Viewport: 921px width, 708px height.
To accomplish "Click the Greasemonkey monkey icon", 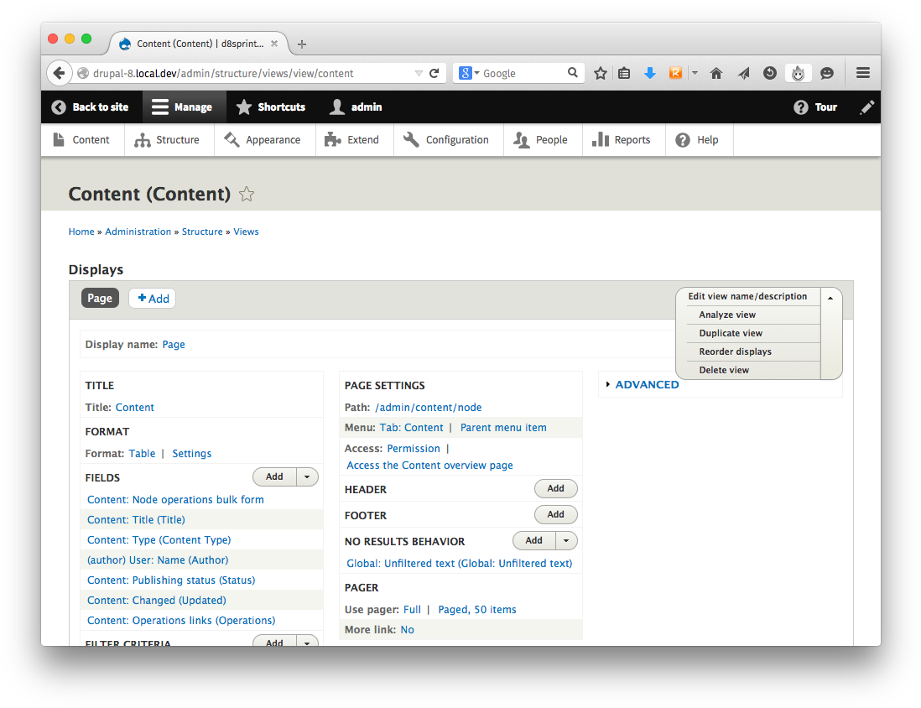I will (x=798, y=73).
